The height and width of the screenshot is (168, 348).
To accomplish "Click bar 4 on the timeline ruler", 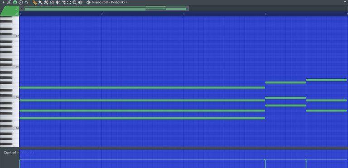I will 266,14.
